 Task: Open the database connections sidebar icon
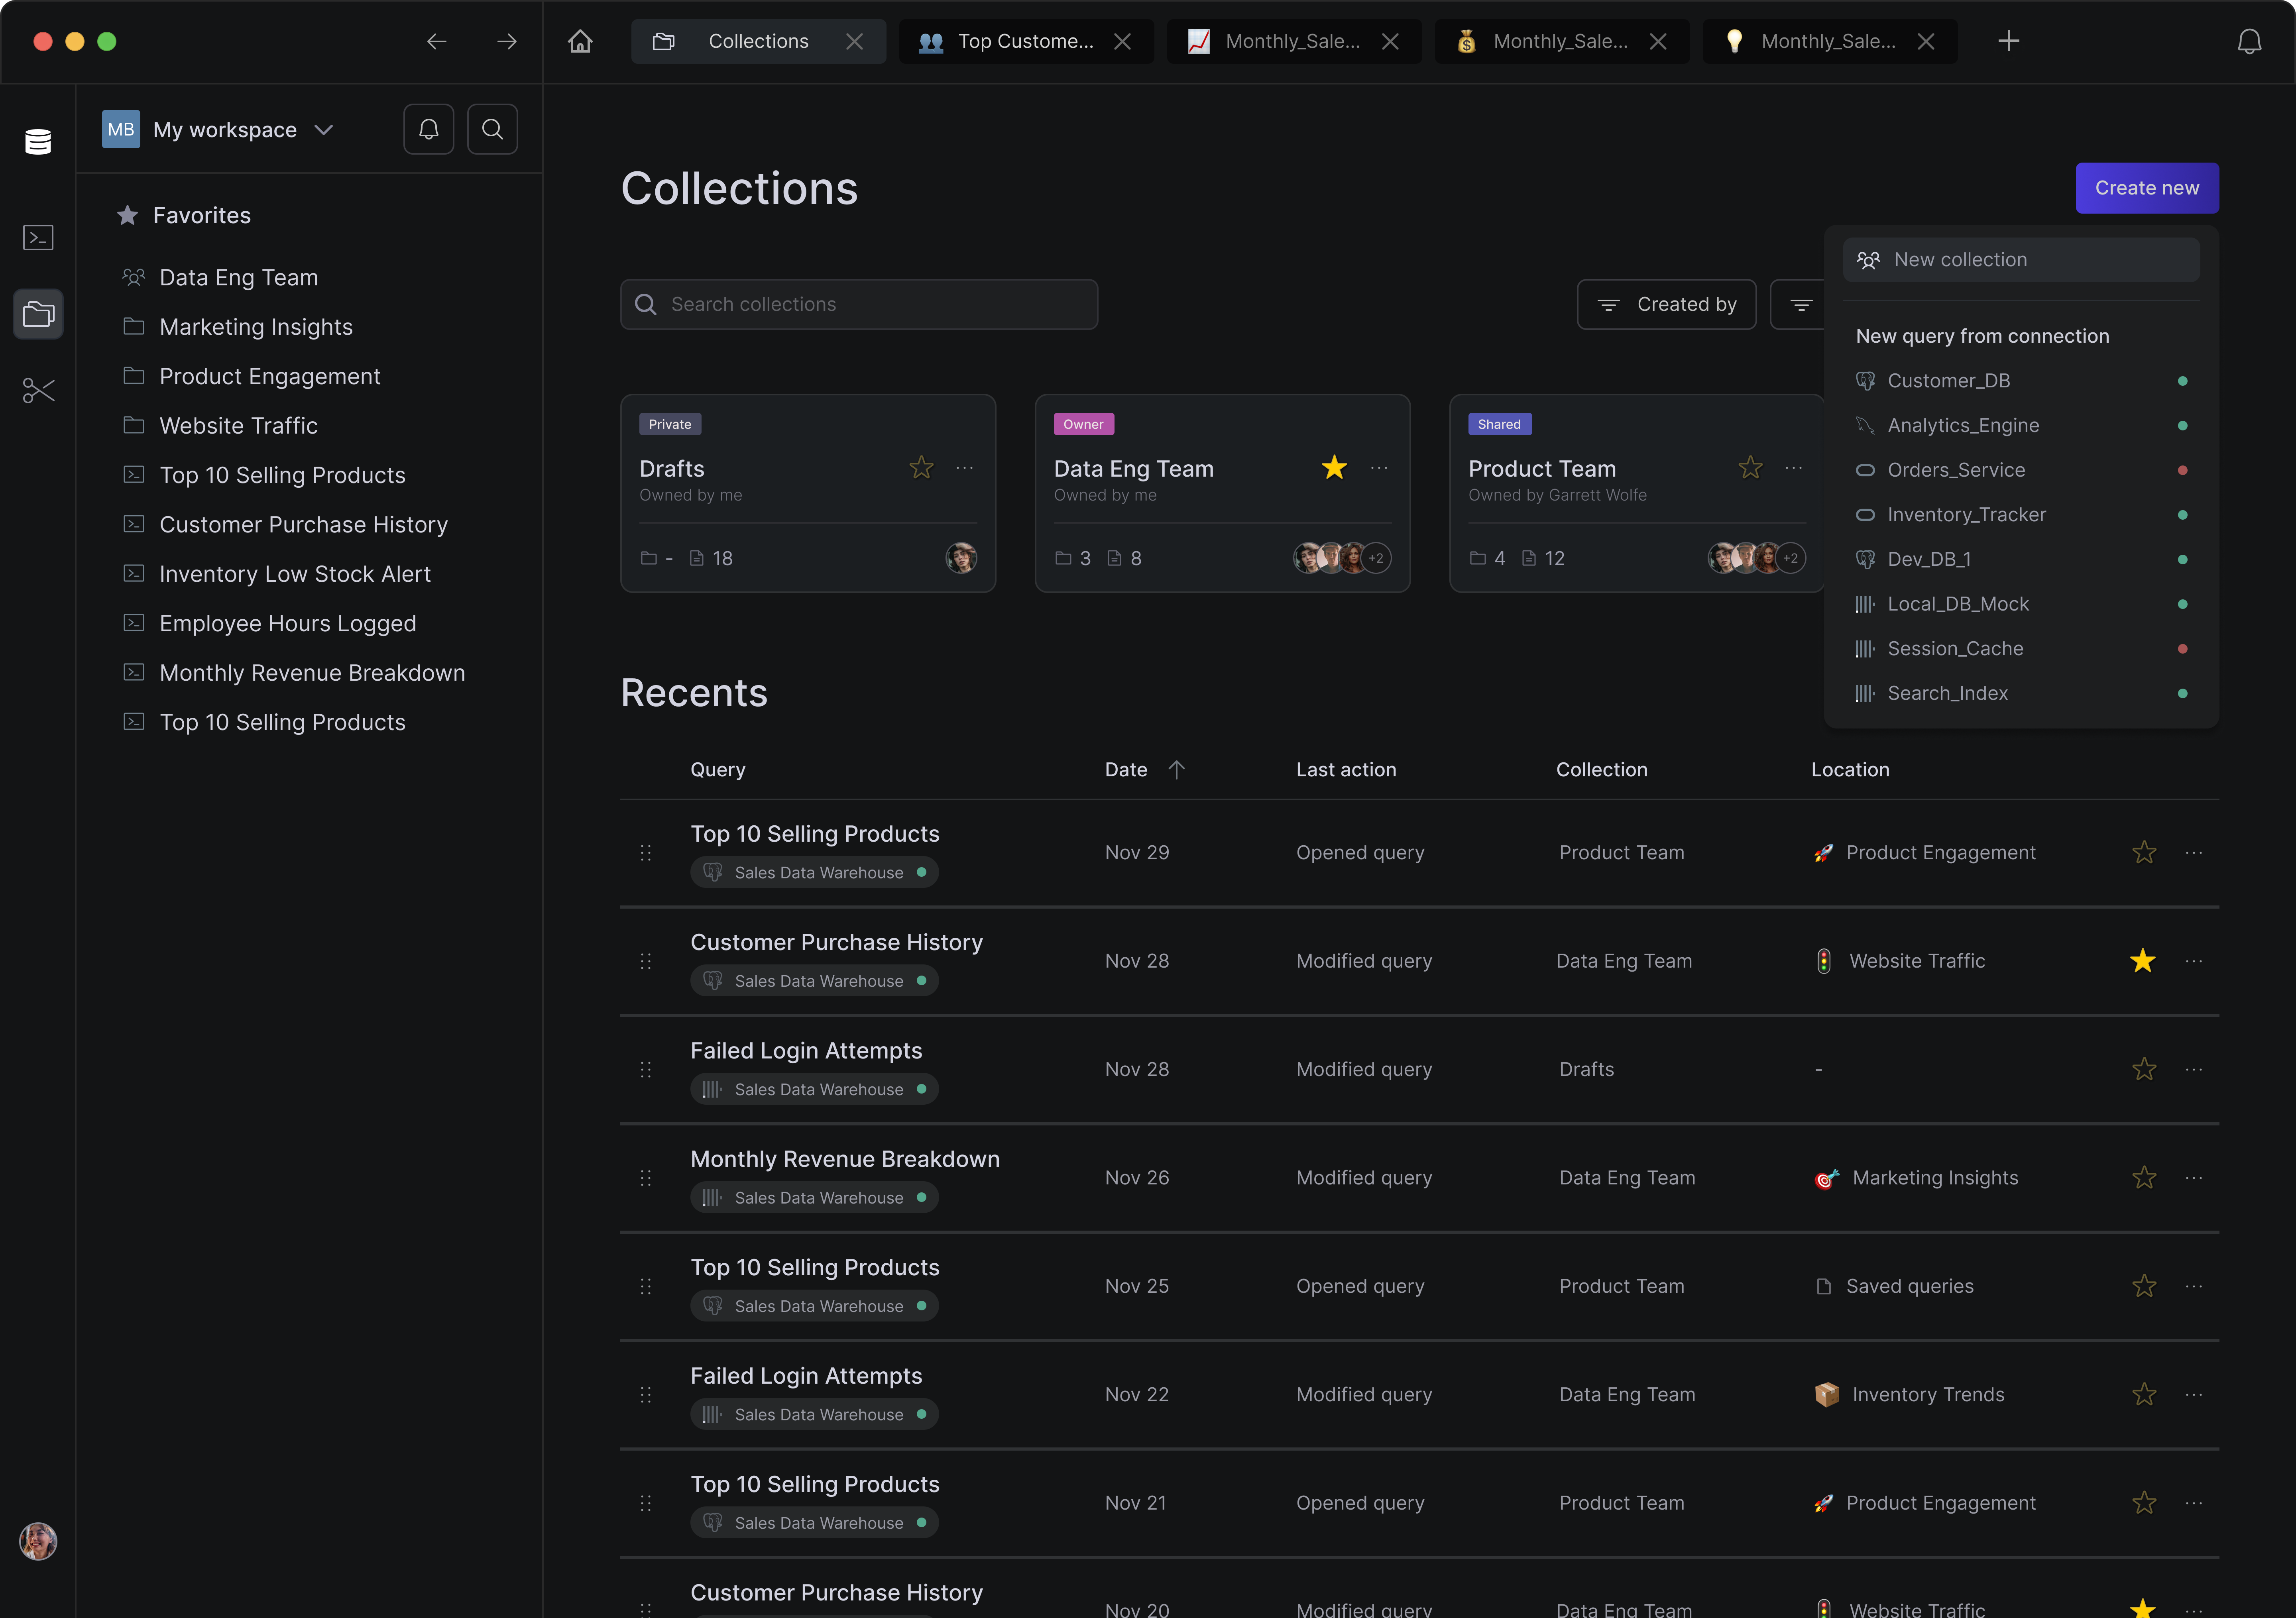pos(38,142)
